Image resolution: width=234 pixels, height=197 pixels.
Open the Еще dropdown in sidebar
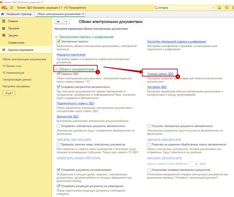(x=9, y=93)
